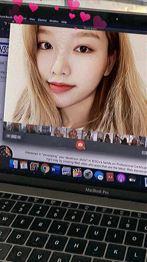Open the View menu
Viewport: 147px width, 262px height.
click(x=32, y=19)
